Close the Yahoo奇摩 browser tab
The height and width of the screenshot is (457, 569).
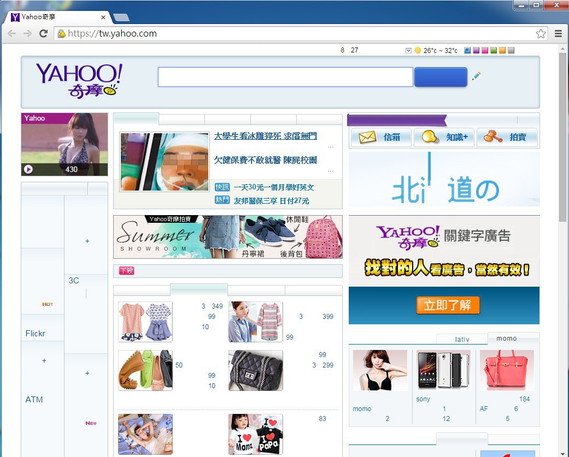[103, 17]
